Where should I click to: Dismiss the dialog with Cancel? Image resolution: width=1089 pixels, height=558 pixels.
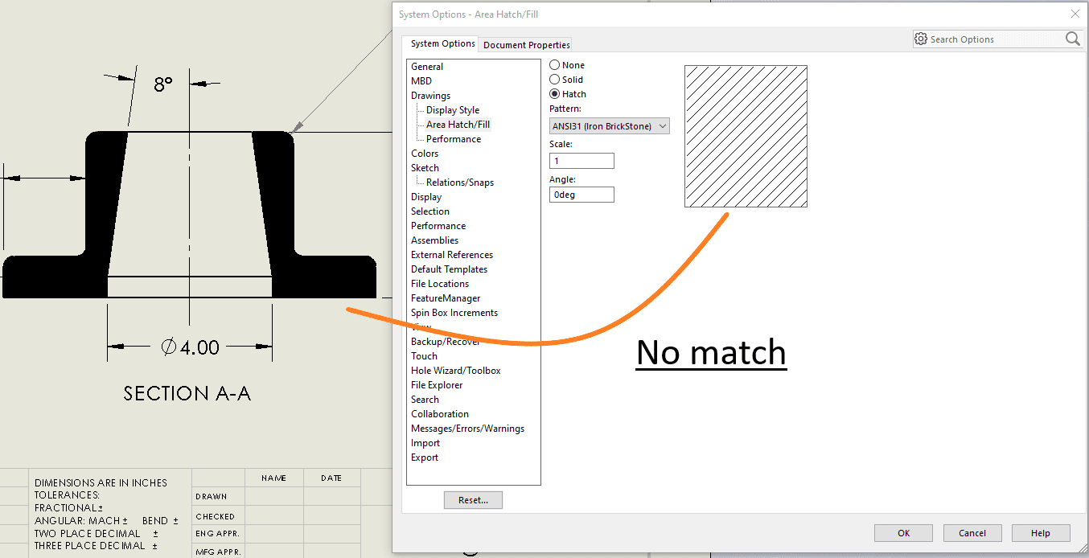pyautogui.click(x=972, y=532)
